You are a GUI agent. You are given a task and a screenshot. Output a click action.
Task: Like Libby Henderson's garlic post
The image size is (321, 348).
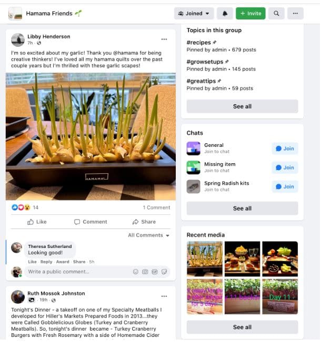point(37,222)
